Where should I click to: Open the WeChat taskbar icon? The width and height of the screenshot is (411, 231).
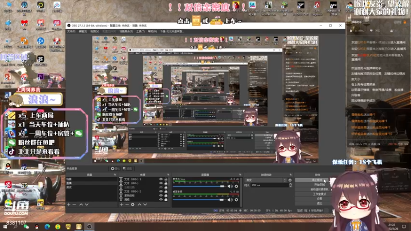click(x=26, y=227)
